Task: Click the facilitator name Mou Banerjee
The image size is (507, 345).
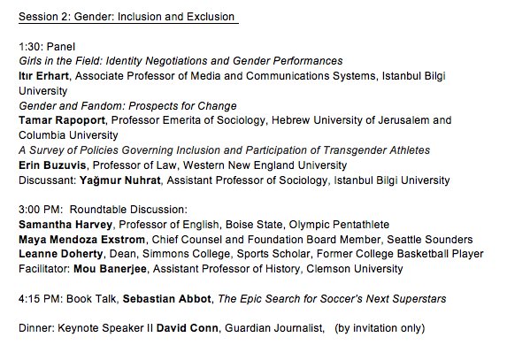Action: coord(110,269)
